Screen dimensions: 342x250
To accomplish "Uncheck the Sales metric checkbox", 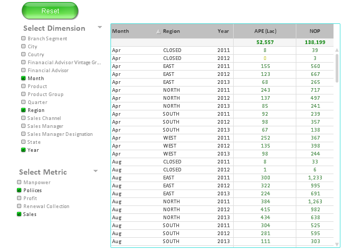I will pos(20,214).
